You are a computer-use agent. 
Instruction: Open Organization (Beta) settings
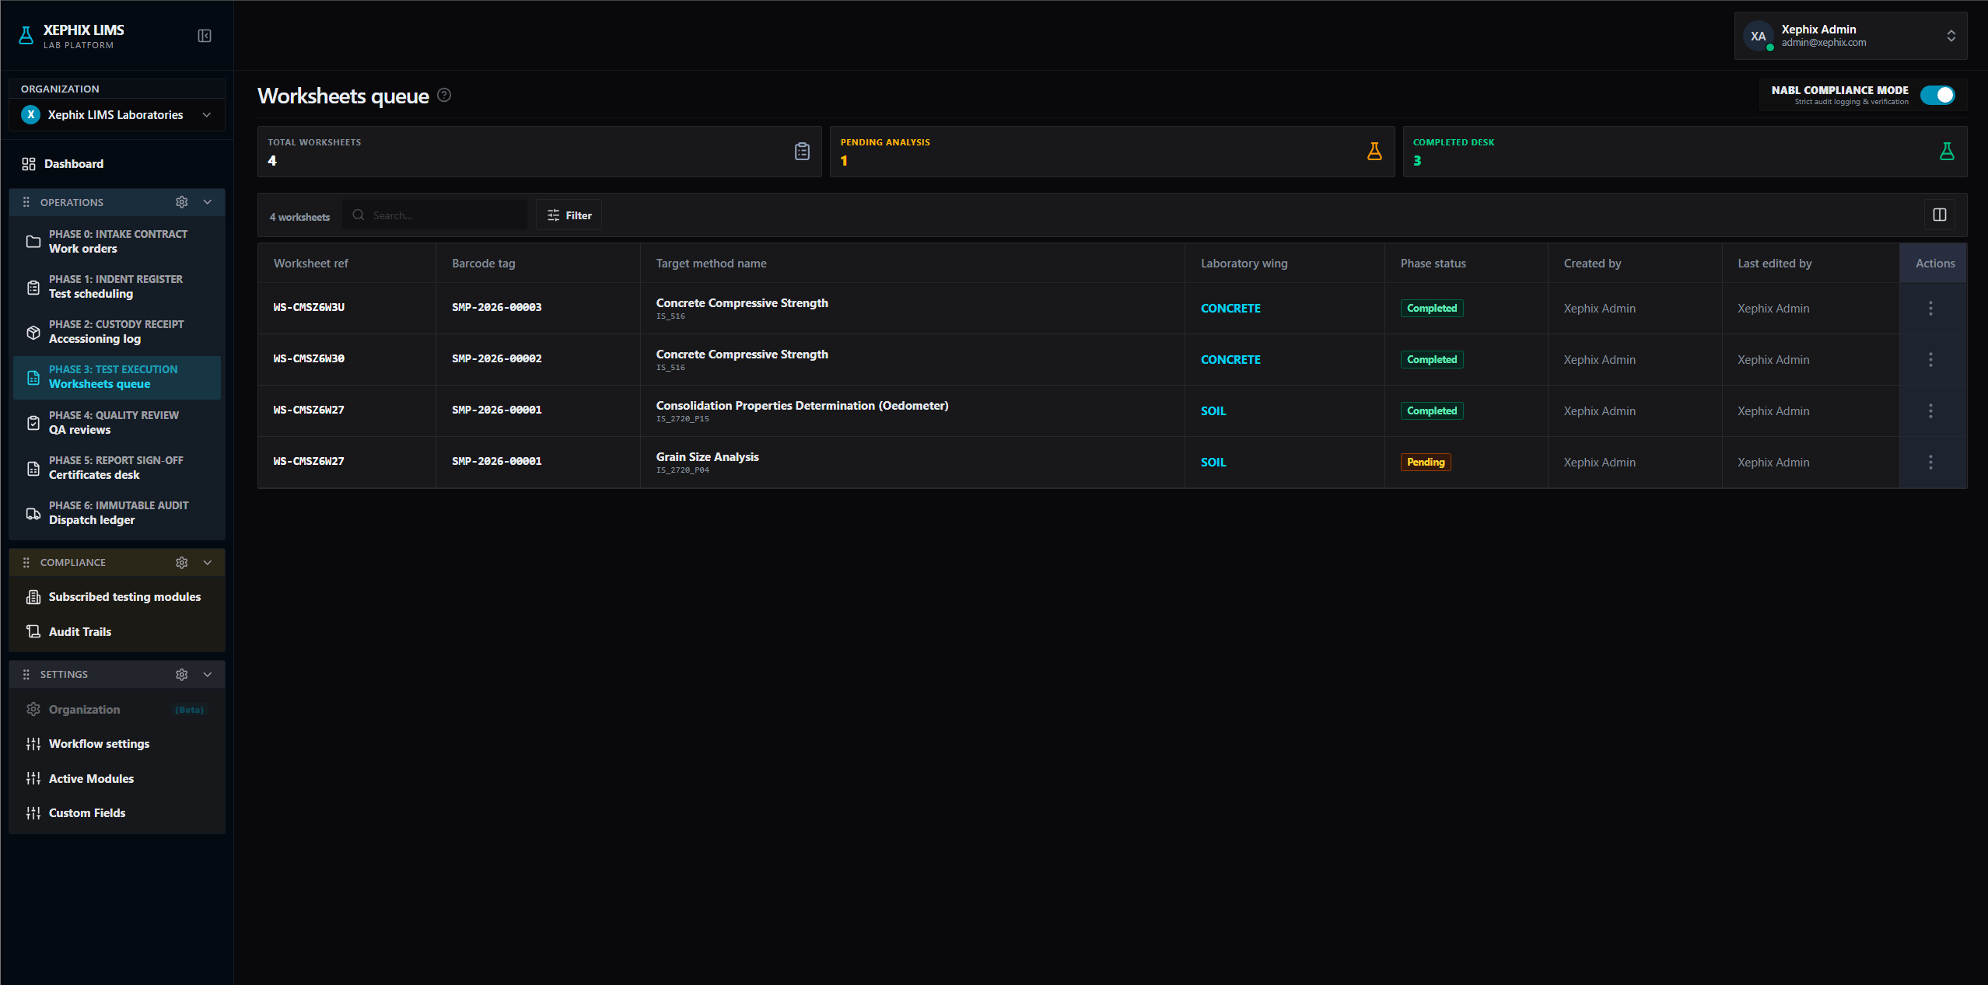tap(117, 710)
